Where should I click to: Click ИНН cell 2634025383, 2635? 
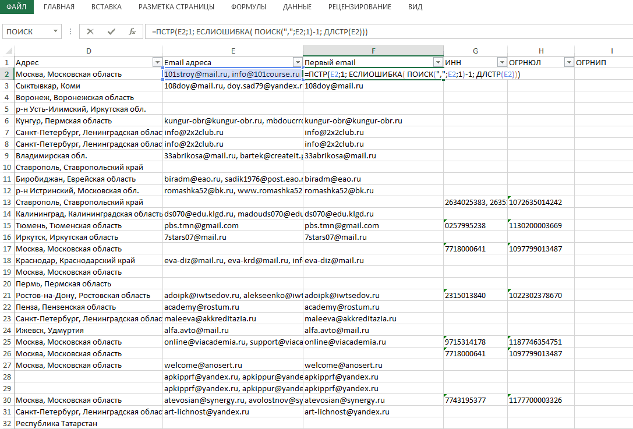click(476, 202)
